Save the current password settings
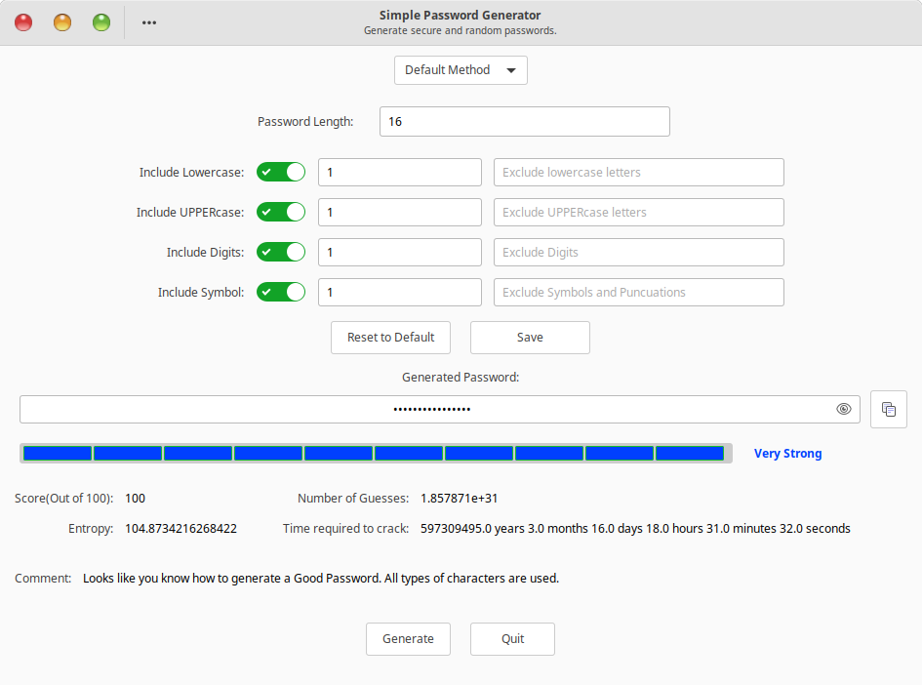This screenshot has height=685, width=922. [x=530, y=337]
